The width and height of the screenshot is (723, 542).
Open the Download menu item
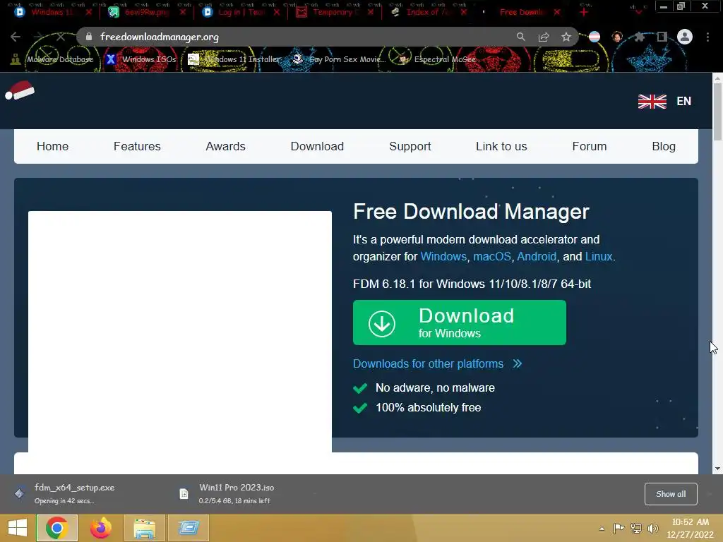coord(317,146)
